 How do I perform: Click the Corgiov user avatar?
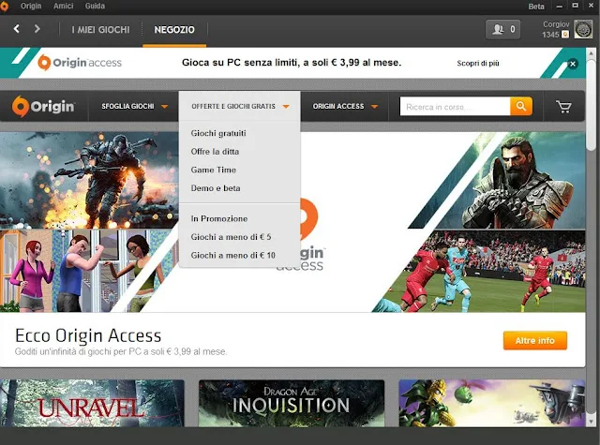pos(583,30)
